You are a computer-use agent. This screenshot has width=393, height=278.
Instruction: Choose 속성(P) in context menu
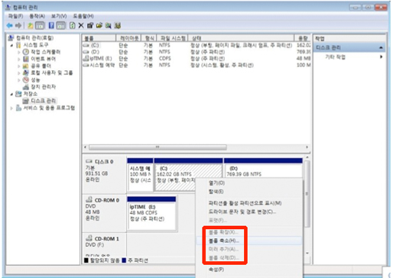[216, 270]
